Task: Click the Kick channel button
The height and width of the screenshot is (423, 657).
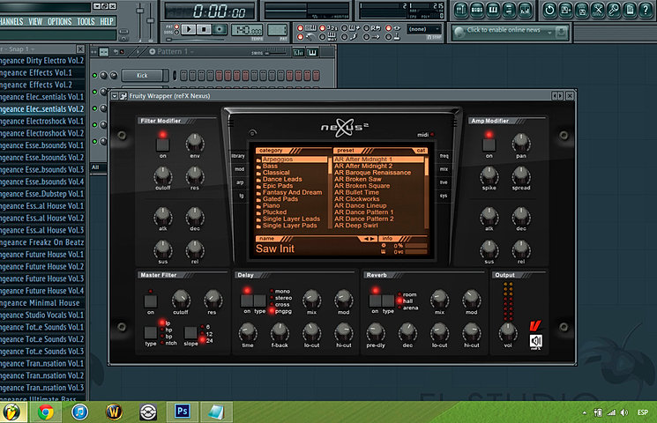Action: [142, 76]
